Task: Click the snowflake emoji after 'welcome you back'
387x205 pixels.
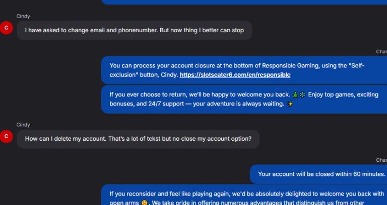Action: pos(302,94)
